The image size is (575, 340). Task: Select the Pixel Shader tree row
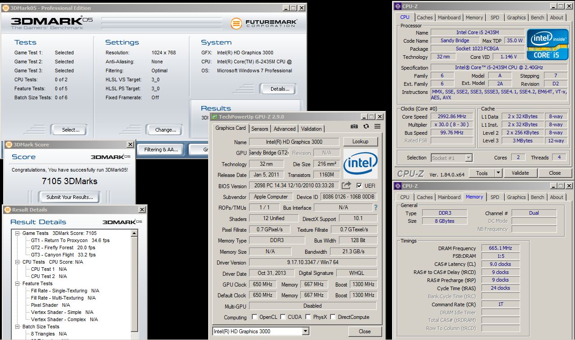[x=50, y=305]
